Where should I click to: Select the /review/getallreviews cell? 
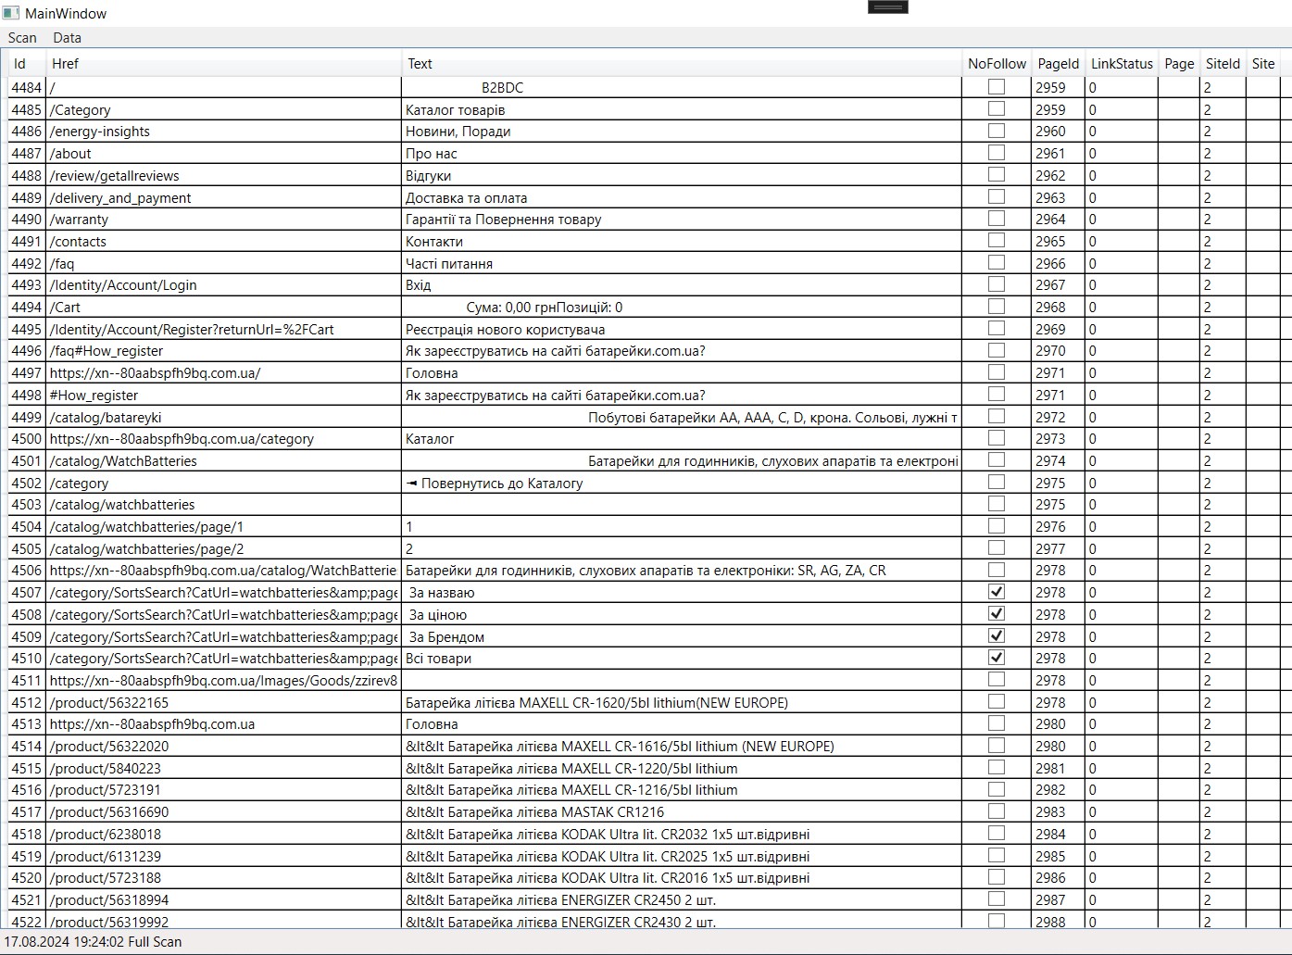[224, 175]
